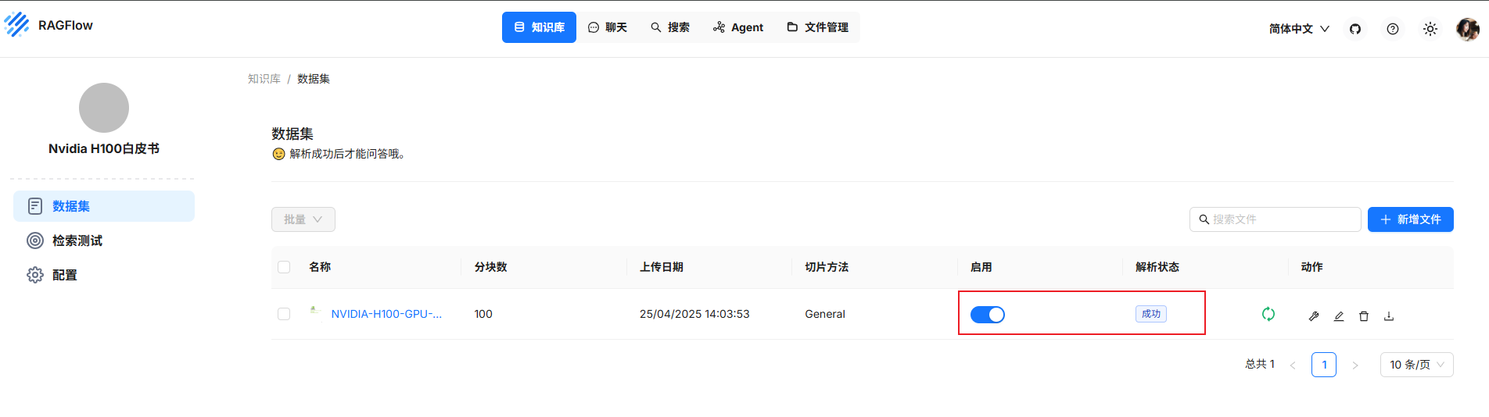
Task: Click the grey knowledge base avatar circle
Action: [104, 108]
